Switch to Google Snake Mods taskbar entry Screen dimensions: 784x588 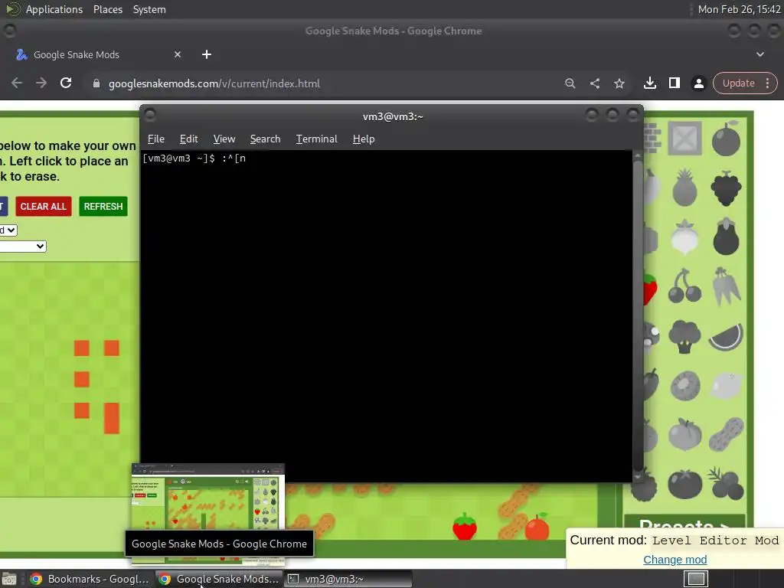[x=219, y=579]
